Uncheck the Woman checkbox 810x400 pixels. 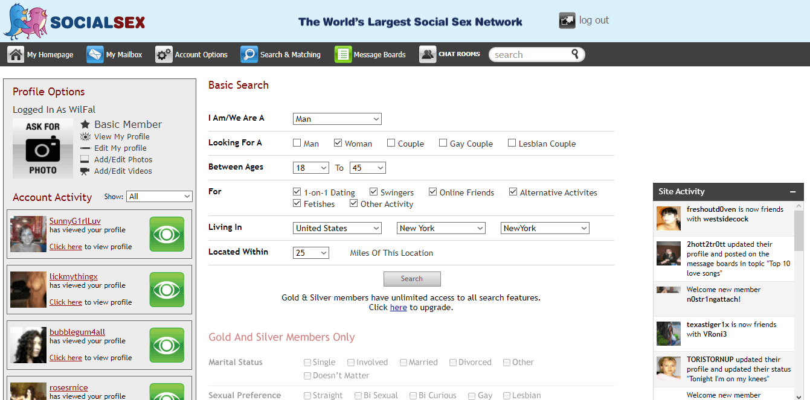pos(338,143)
